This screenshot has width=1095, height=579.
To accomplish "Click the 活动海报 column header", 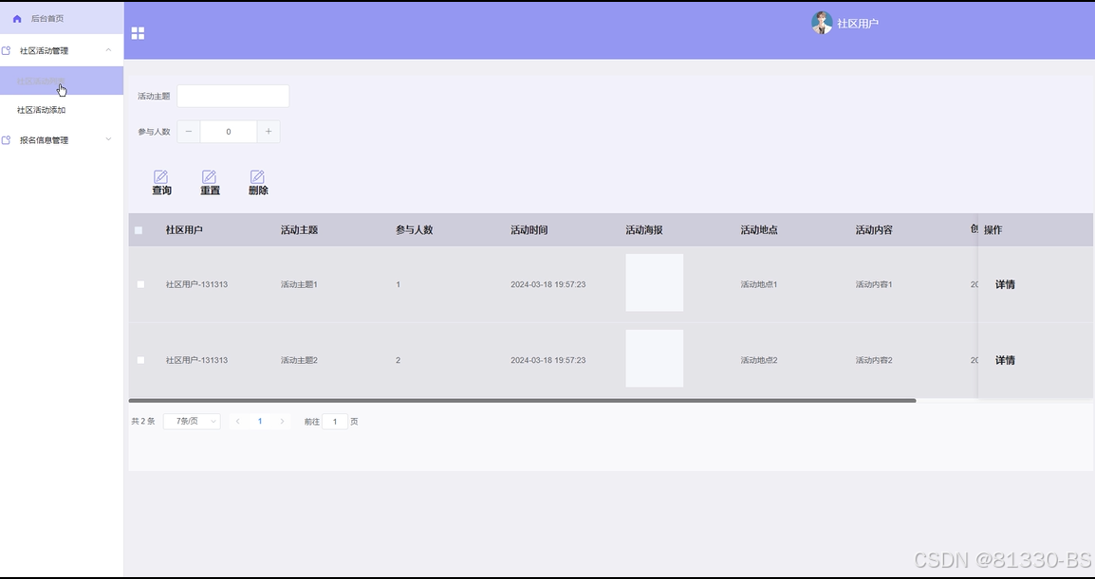I will click(x=644, y=230).
